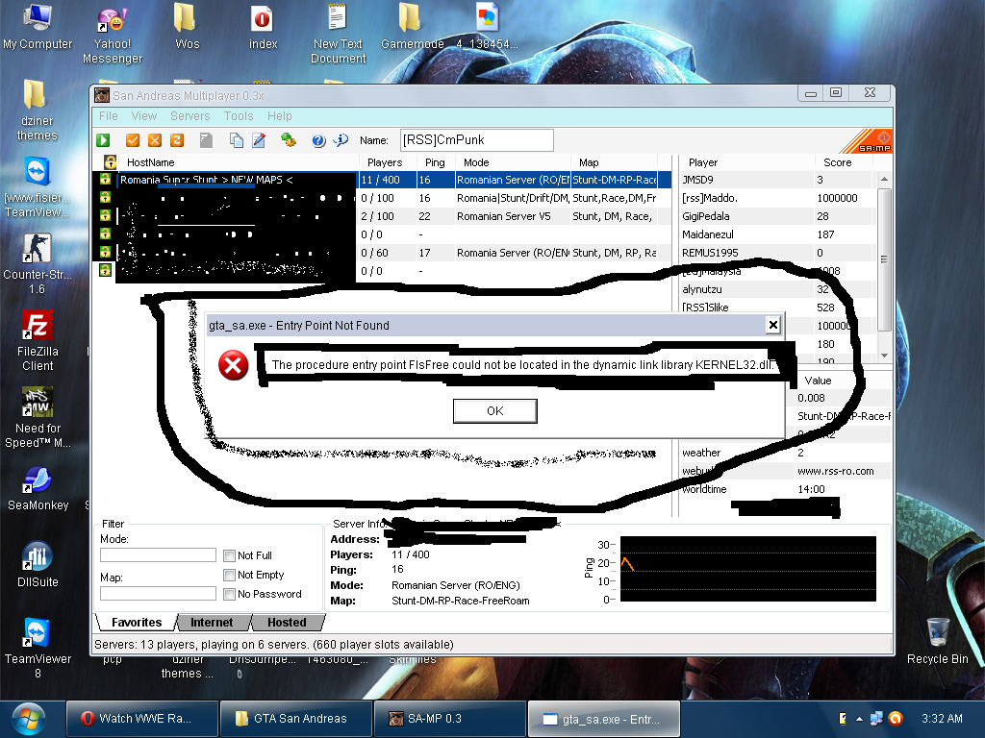Viewport: 985px width, 738px height.
Task: Switch to the Internet tab
Action: point(212,622)
